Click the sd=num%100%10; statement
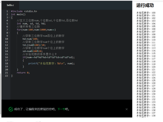 [33, 51]
